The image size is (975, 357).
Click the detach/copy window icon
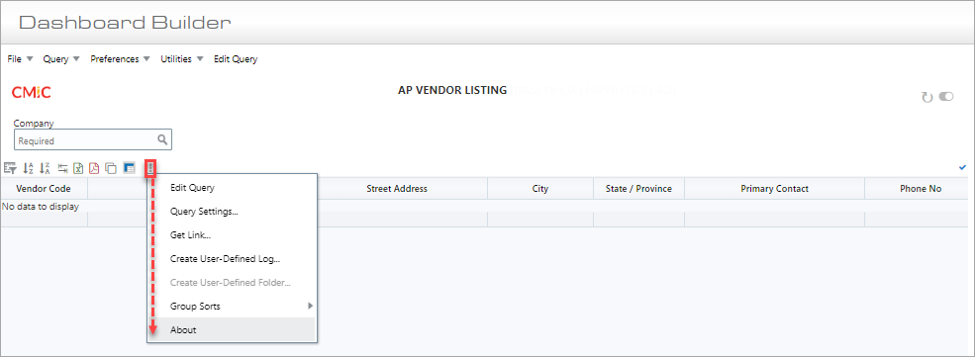pyautogui.click(x=111, y=168)
